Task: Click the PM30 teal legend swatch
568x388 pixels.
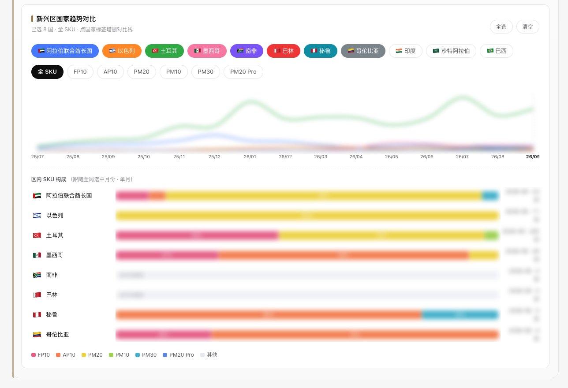Action: tap(138, 355)
